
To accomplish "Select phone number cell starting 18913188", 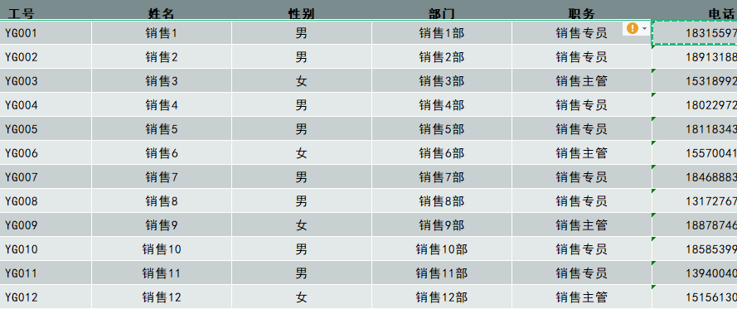I will click(x=694, y=57).
